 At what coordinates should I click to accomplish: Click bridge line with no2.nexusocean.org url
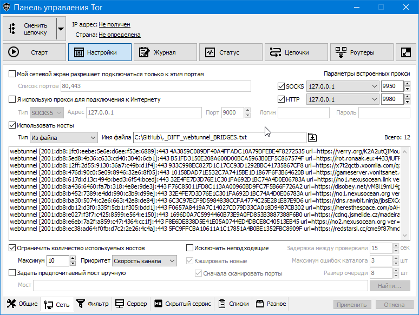tap(205, 222)
